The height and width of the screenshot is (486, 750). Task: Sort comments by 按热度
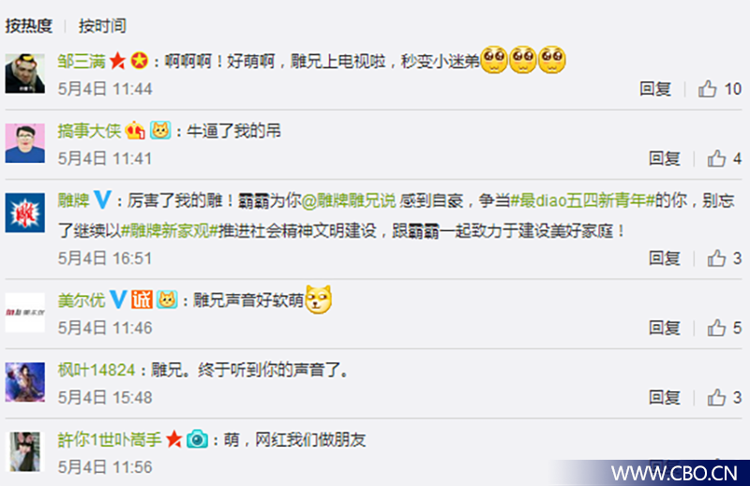tap(29, 25)
